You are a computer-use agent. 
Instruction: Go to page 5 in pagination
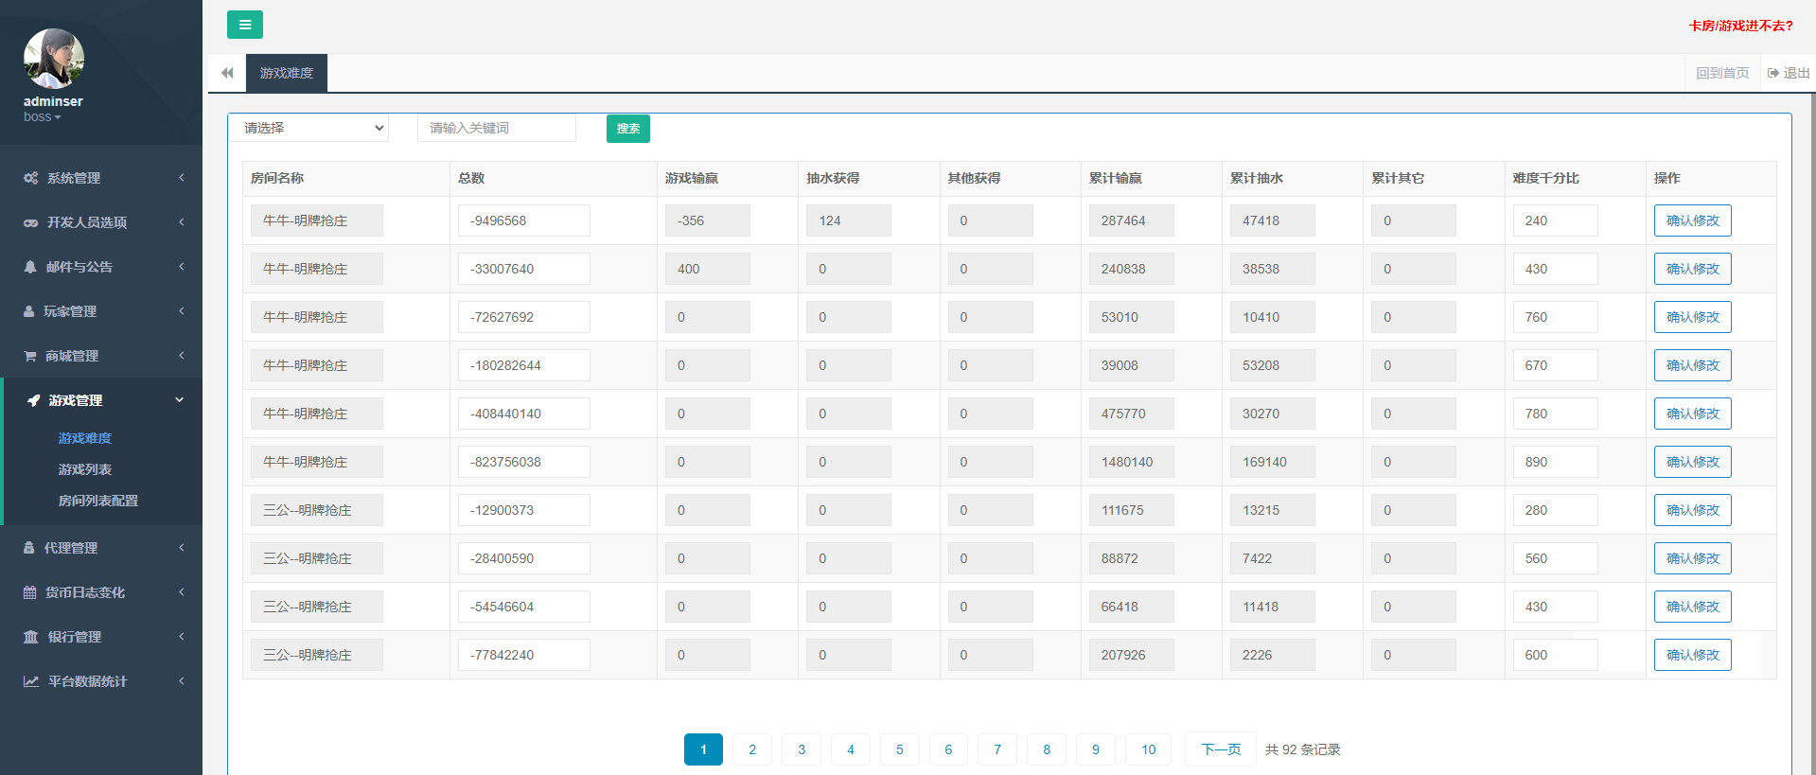899,749
